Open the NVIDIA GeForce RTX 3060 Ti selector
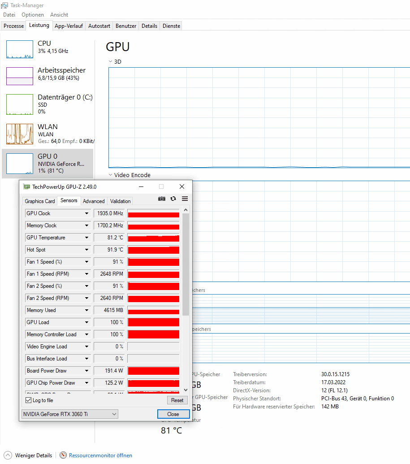This screenshot has width=410, height=464. [70, 414]
